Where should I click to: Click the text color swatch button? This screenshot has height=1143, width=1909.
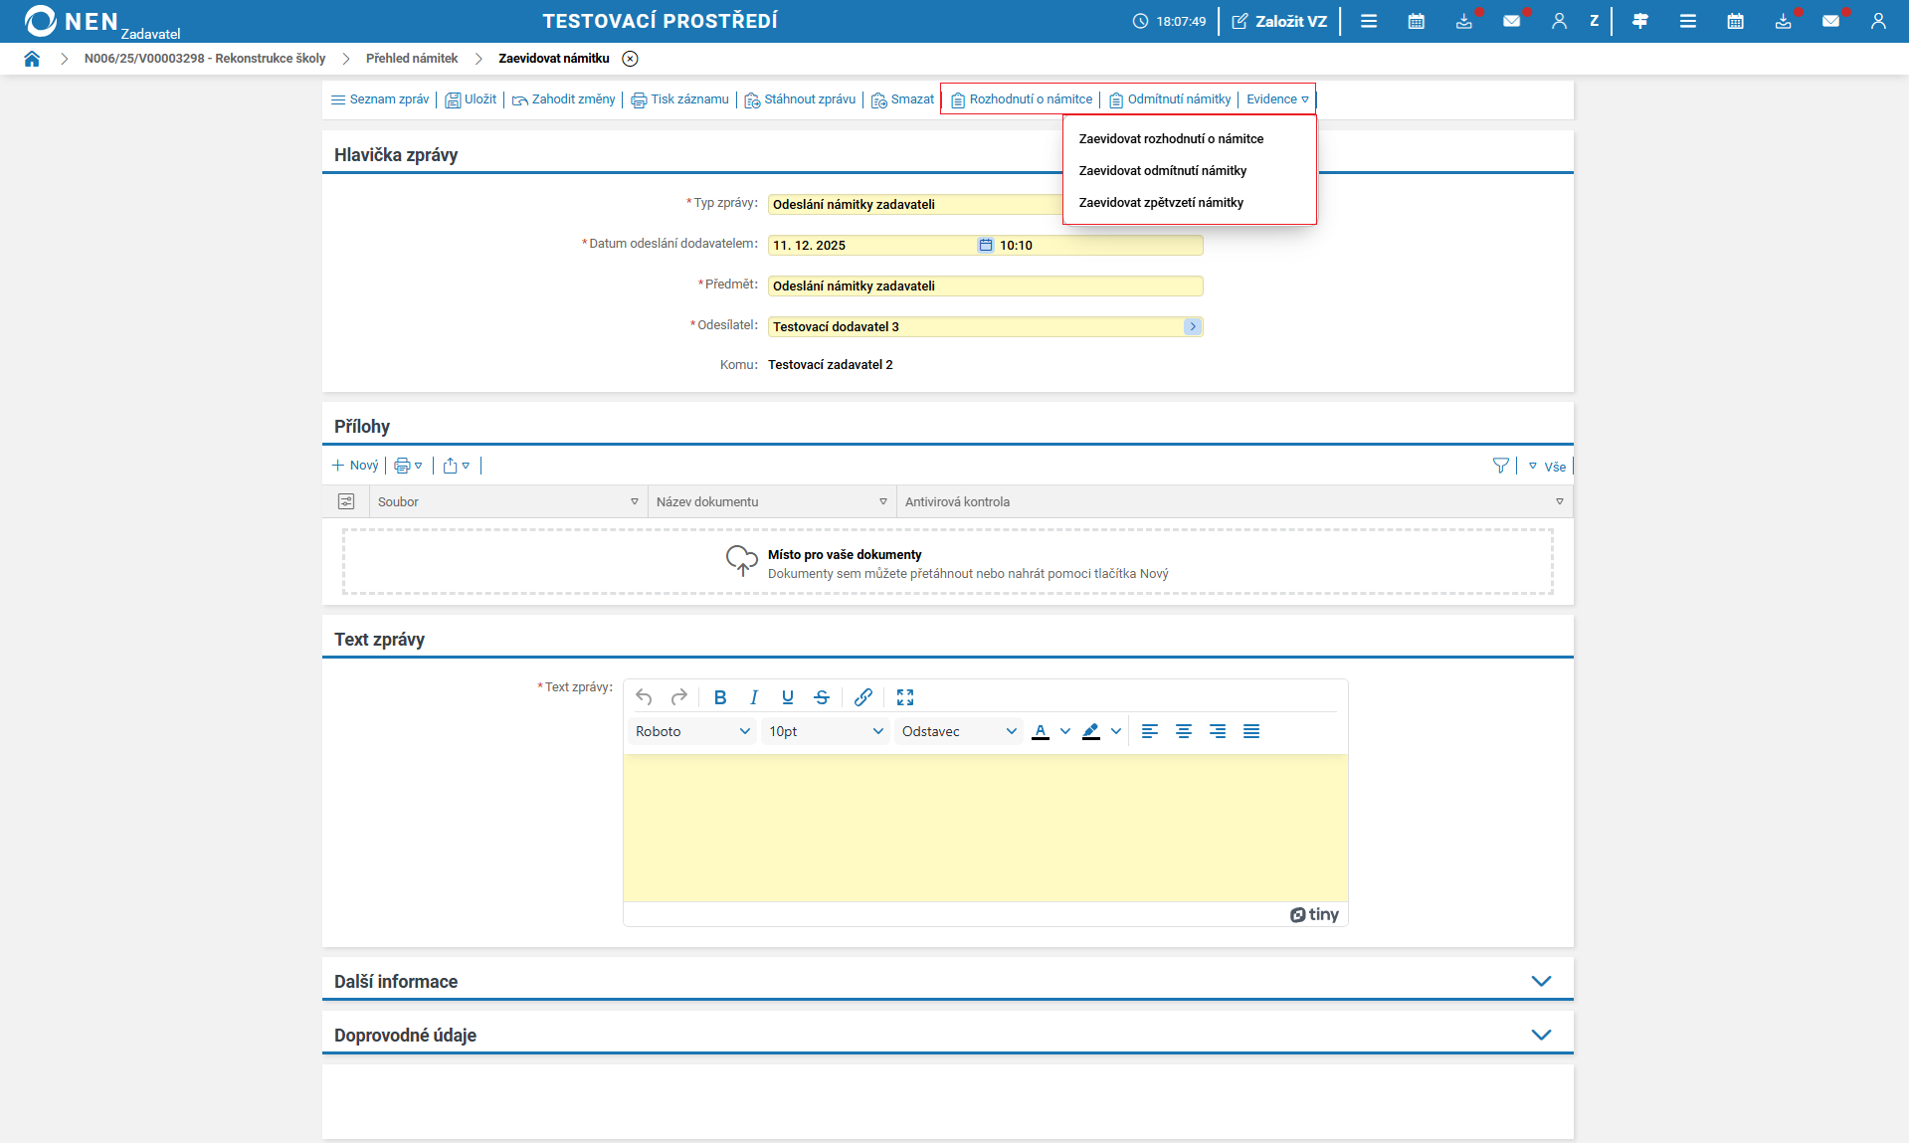1041,731
